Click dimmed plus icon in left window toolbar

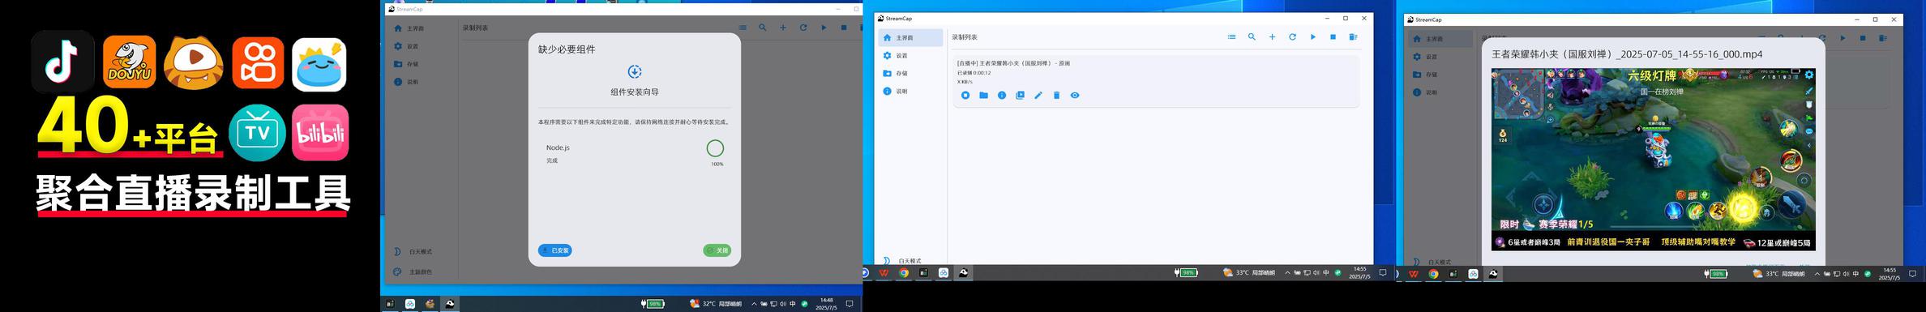pyautogui.click(x=783, y=28)
